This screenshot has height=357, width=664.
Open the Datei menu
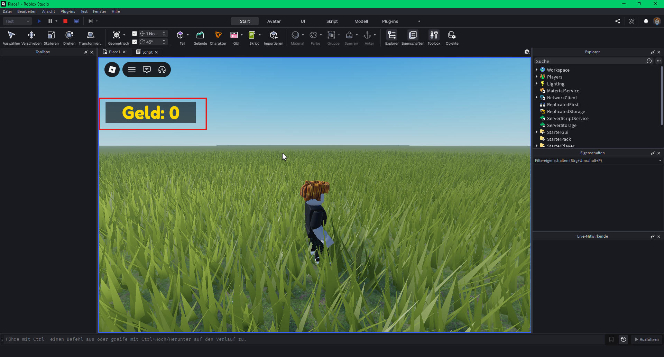[x=7, y=11]
